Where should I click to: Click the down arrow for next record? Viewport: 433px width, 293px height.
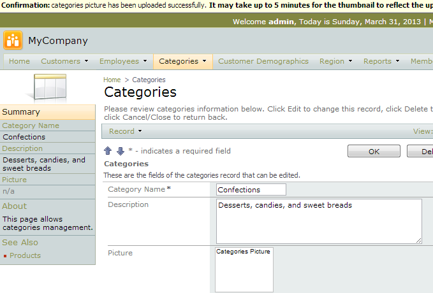[120, 151]
